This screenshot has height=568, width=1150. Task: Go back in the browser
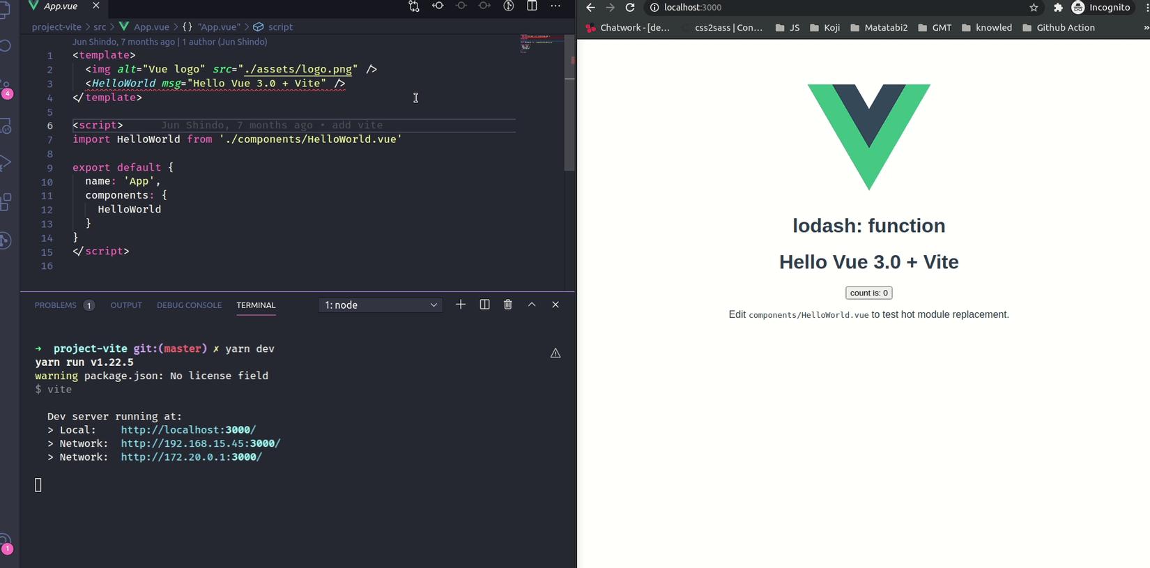[x=590, y=8]
